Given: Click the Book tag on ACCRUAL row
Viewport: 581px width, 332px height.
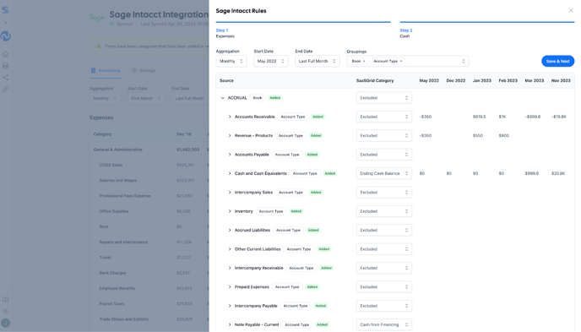Looking at the screenshot, I should (258, 98).
